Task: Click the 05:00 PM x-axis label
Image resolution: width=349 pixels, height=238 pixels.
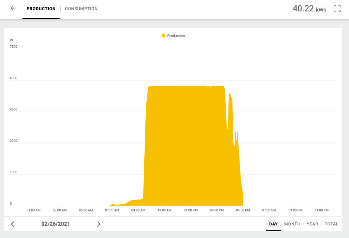Action: [243, 210]
